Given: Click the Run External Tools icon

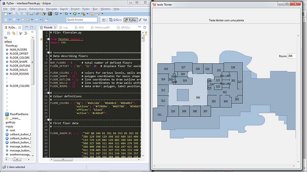Looking at the screenshot, I should (84, 14).
